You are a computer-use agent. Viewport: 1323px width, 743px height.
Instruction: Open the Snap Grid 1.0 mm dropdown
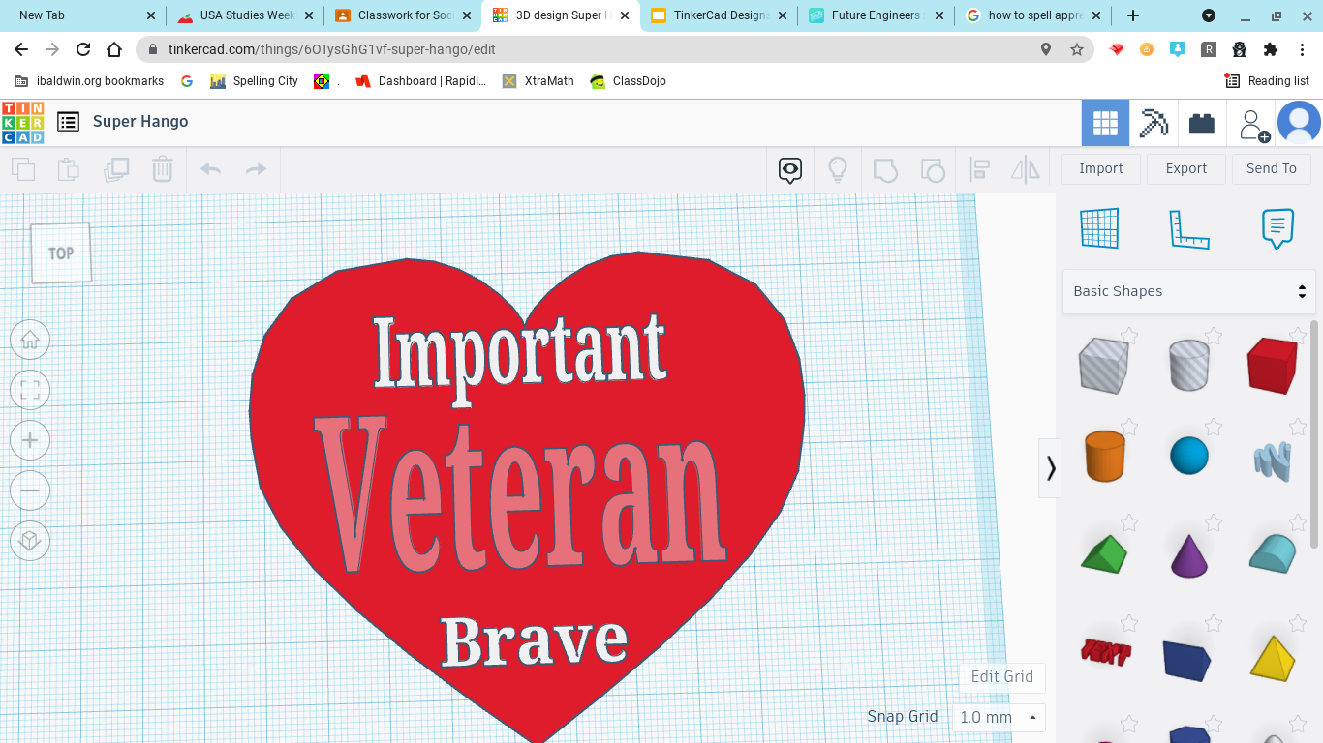[999, 717]
